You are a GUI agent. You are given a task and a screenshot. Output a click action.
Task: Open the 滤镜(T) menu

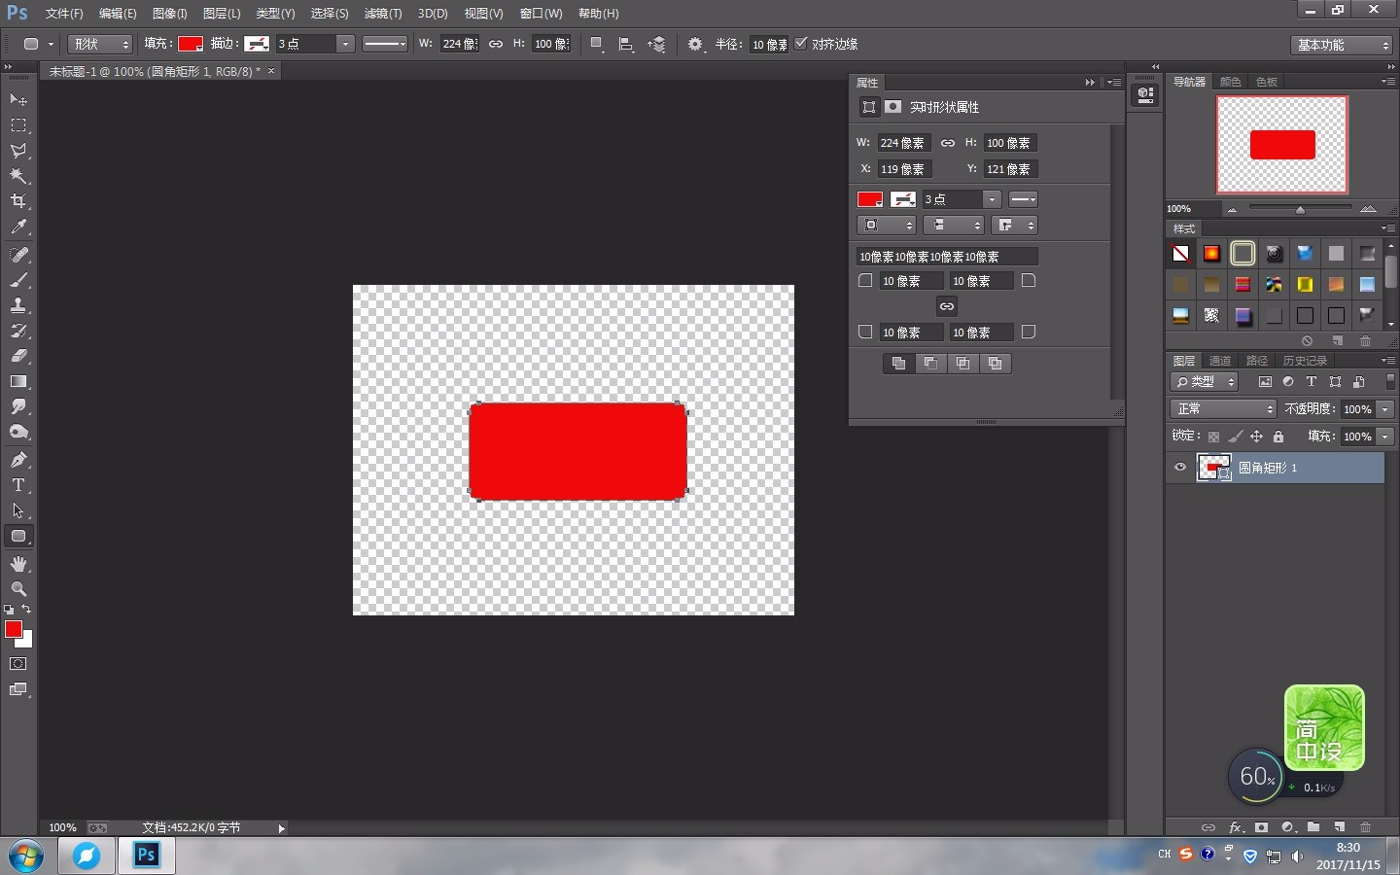coord(383,14)
